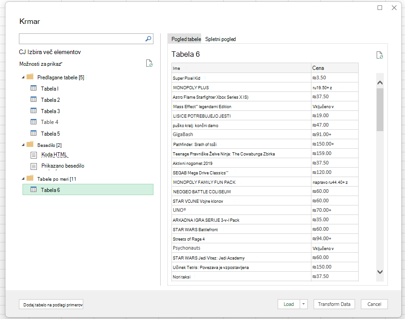The height and width of the screenshot is (319, 405).
Task: Click the preview scrollbar up arrow
Action: click(380, 83)
